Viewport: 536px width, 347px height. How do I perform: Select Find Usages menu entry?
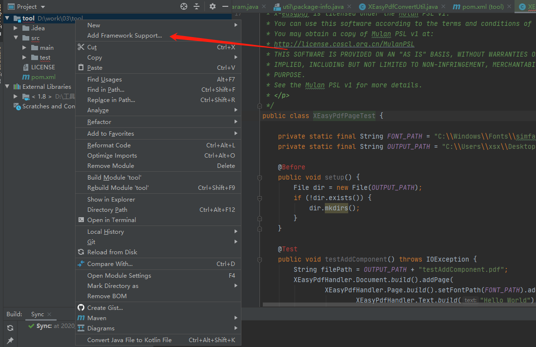point(158,79)
